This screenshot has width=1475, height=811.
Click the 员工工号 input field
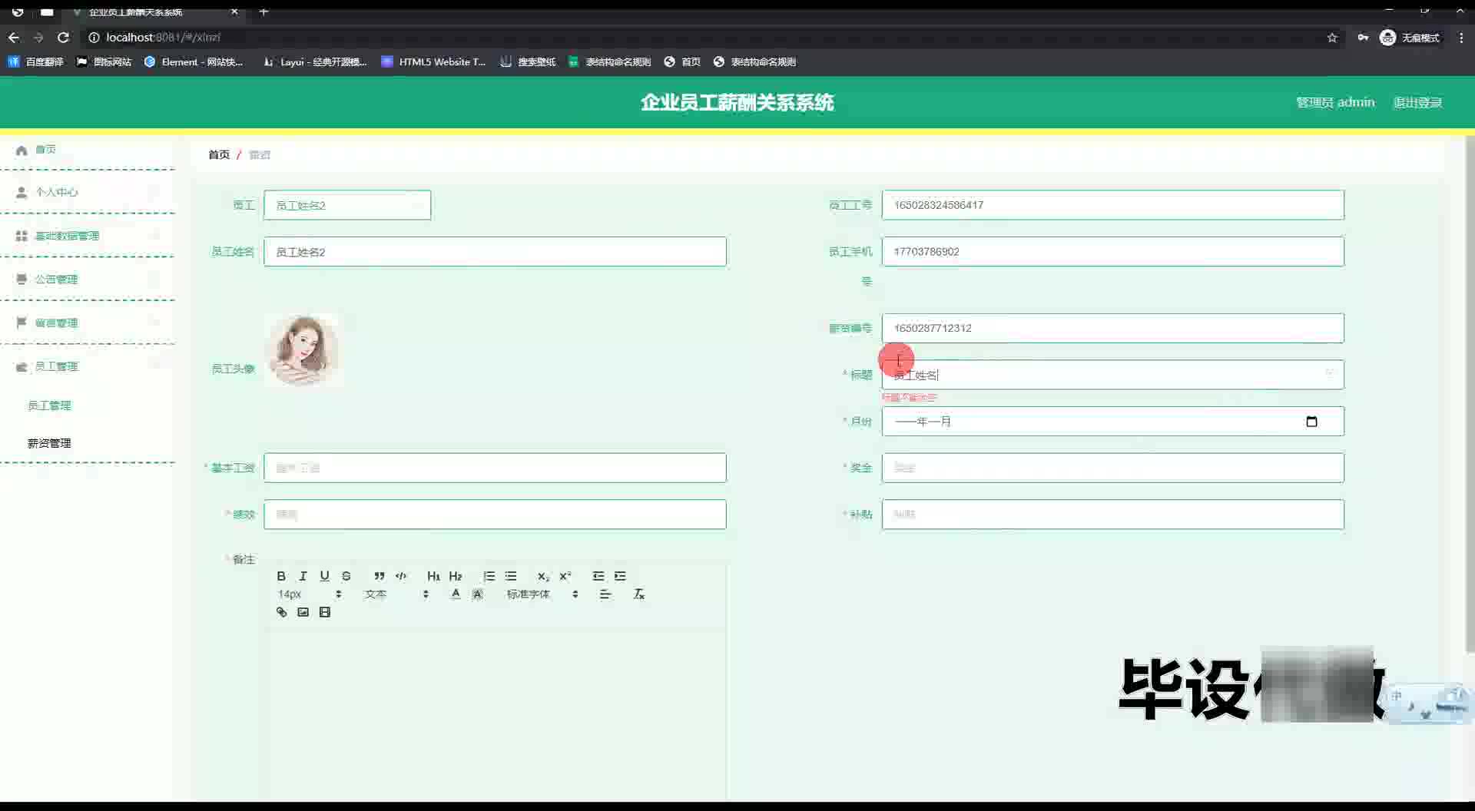1112,205
